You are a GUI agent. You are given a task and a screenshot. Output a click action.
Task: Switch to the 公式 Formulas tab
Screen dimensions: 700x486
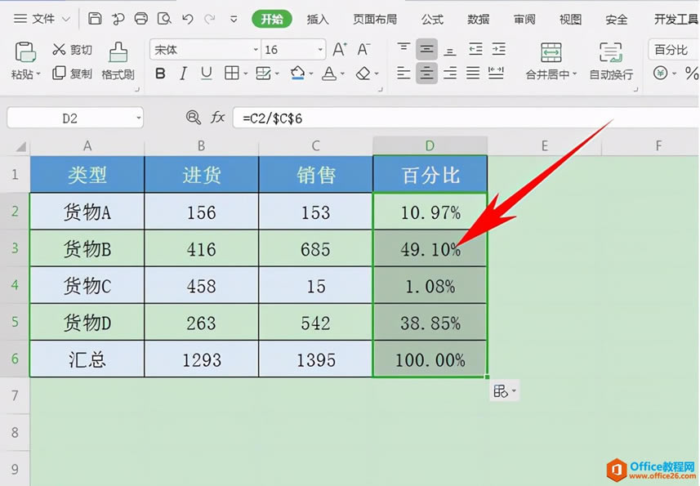[432, 19]
